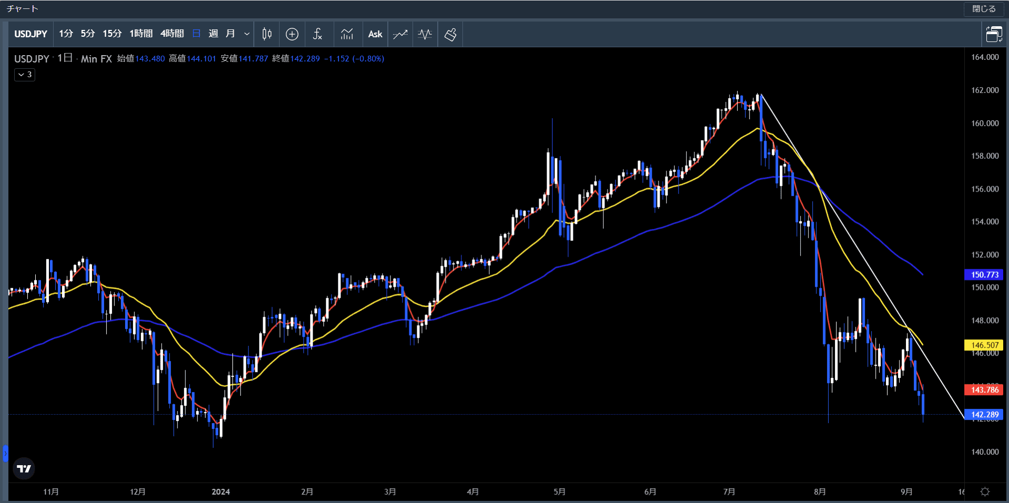The width and height of the screenshot is (1009, 503).
Task: Click the compare/add symbol plus icon
Action: point(292,34)
